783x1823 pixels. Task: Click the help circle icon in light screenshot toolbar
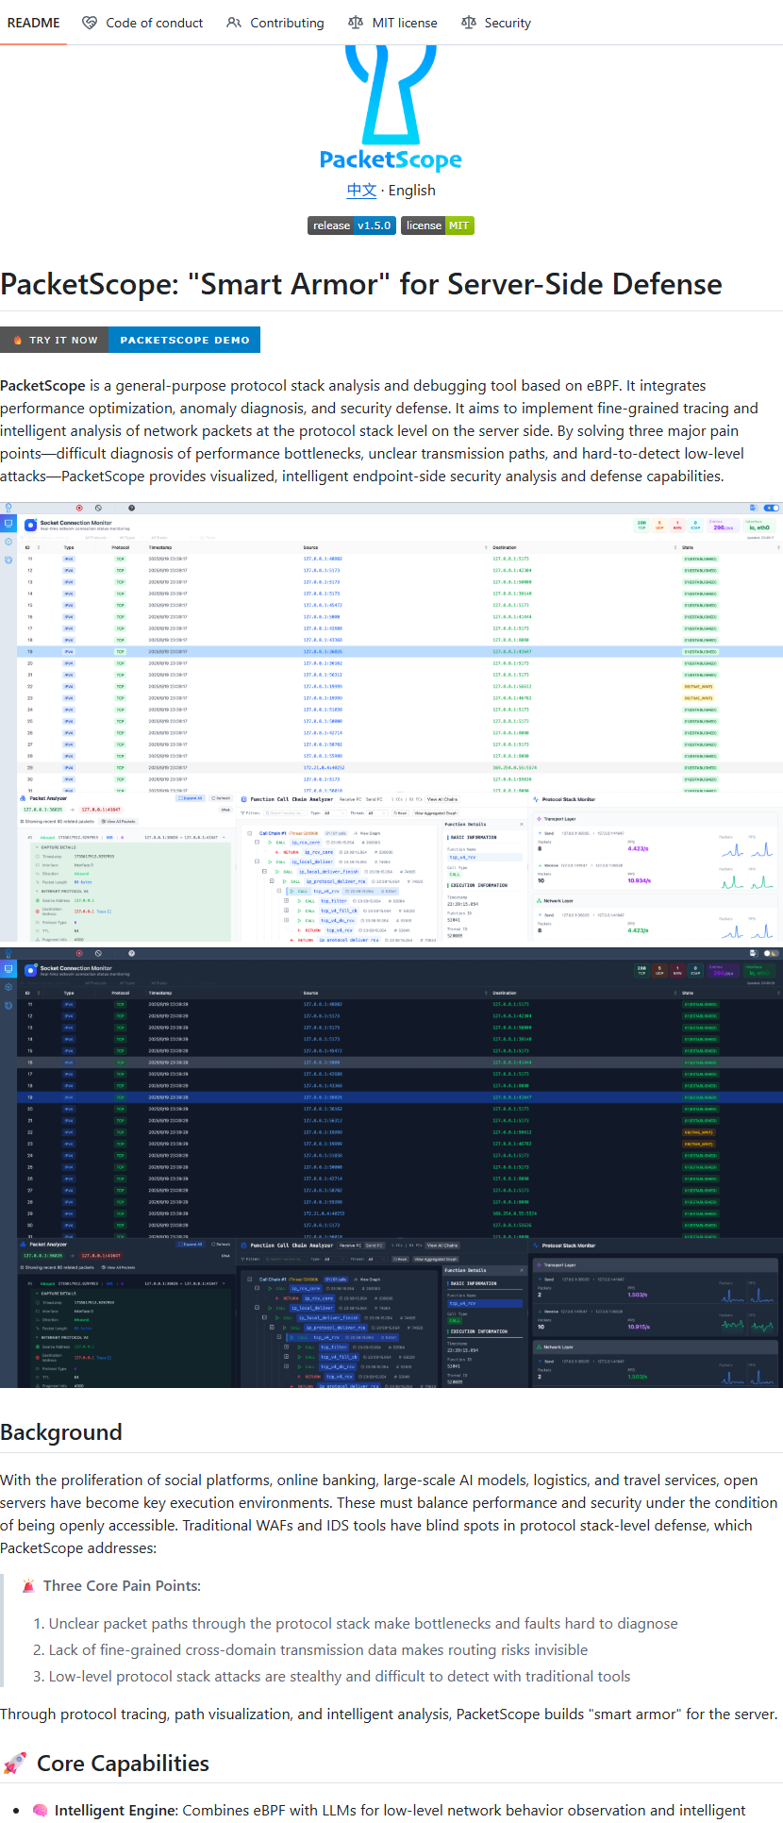pos(131,508)
